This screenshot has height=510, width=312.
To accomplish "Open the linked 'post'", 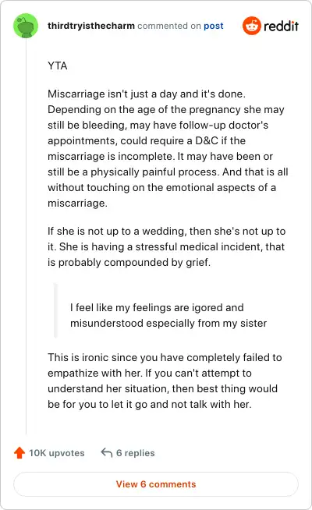I will pyautogui.click(x=214, y=26).
